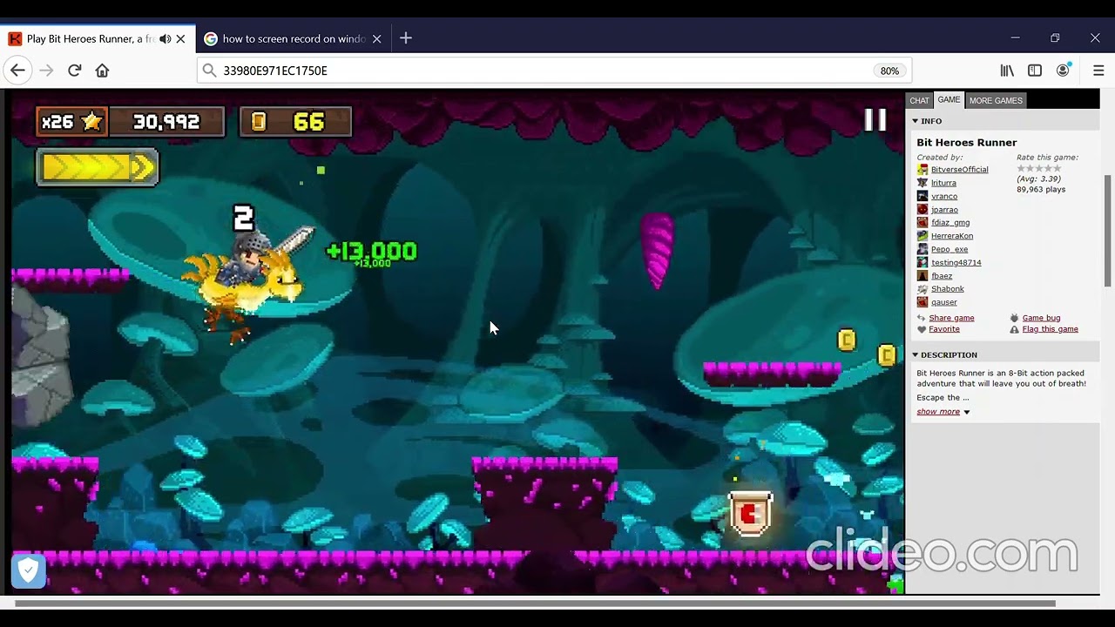Screen dimensions: 1115x627
Task: Click the score readout 30,992
Action: (x=167, y=122)
